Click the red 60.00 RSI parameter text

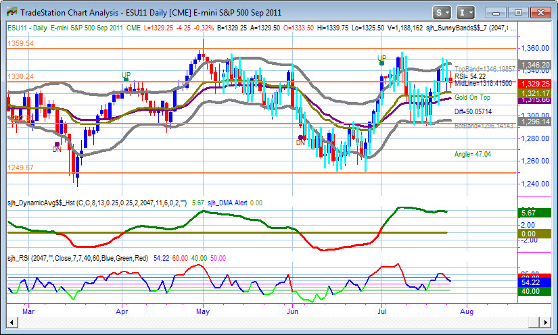180,258
